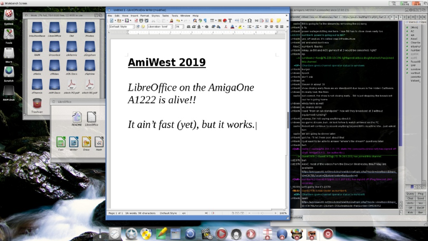Click the Clear Direct Formatting icon
This screenshot has height=241, width=428.
pos(226,26)
